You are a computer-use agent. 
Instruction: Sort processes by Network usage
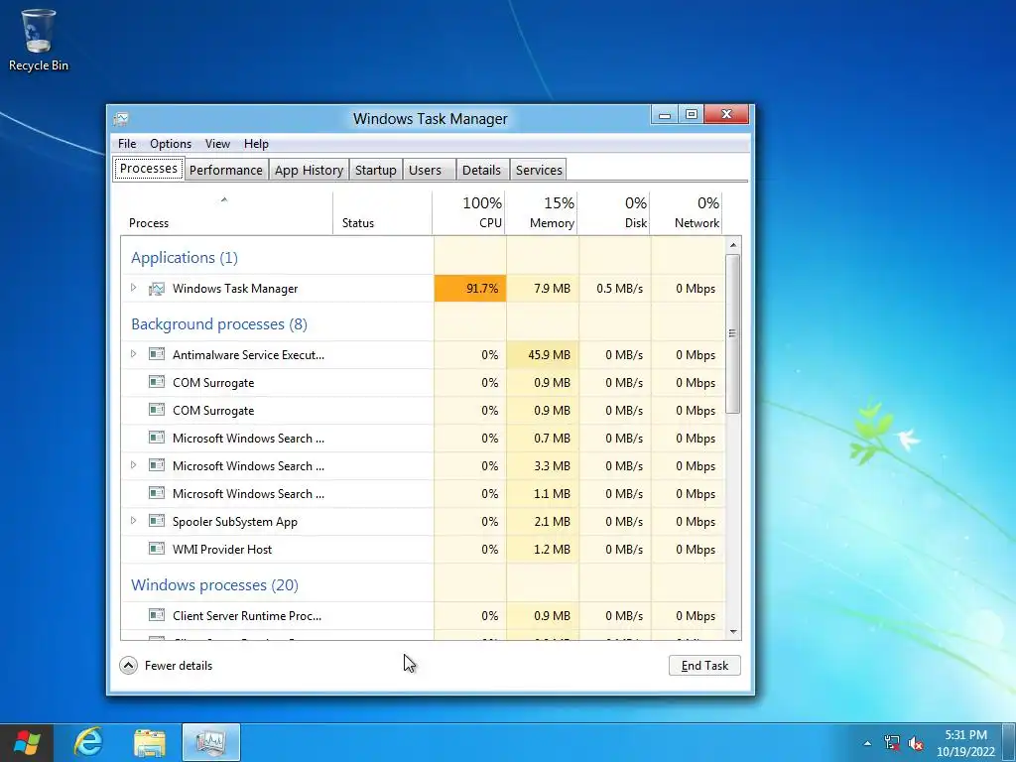click(687, 213)
